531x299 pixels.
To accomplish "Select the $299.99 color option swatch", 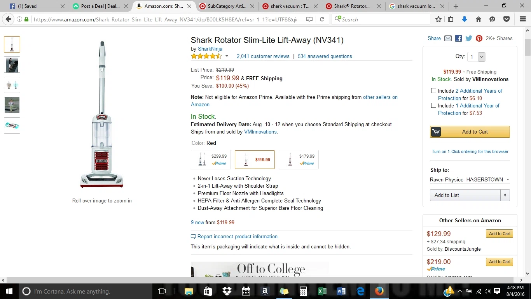I will click(x=211, y=160).
